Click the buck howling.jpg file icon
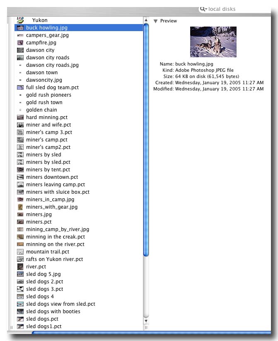This screenshot has width=278, height=341. coord(20,28)
